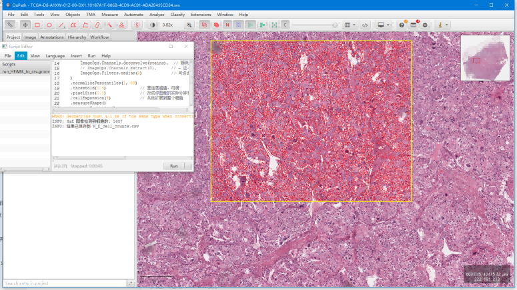517x290 pixels.
Task: Expand the microscope dropdown arrow
Action: pos(447,25)
